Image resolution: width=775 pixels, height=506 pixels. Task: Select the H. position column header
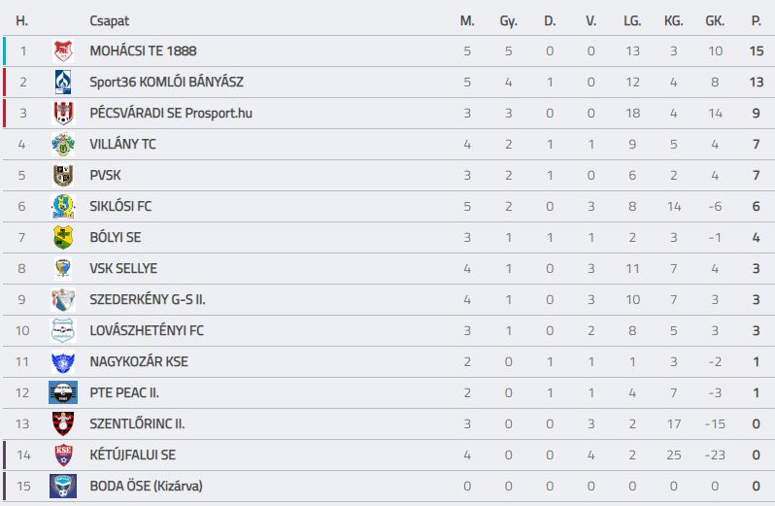[x=21, y=21]
